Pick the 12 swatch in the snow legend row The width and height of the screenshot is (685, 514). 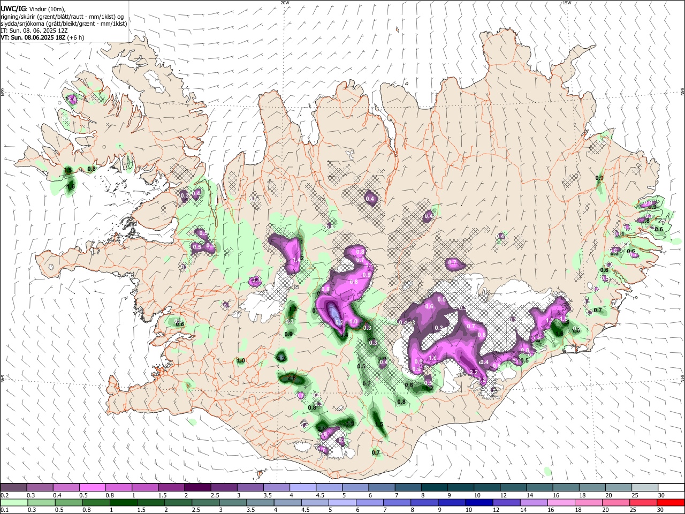click(x=513, y=487)
